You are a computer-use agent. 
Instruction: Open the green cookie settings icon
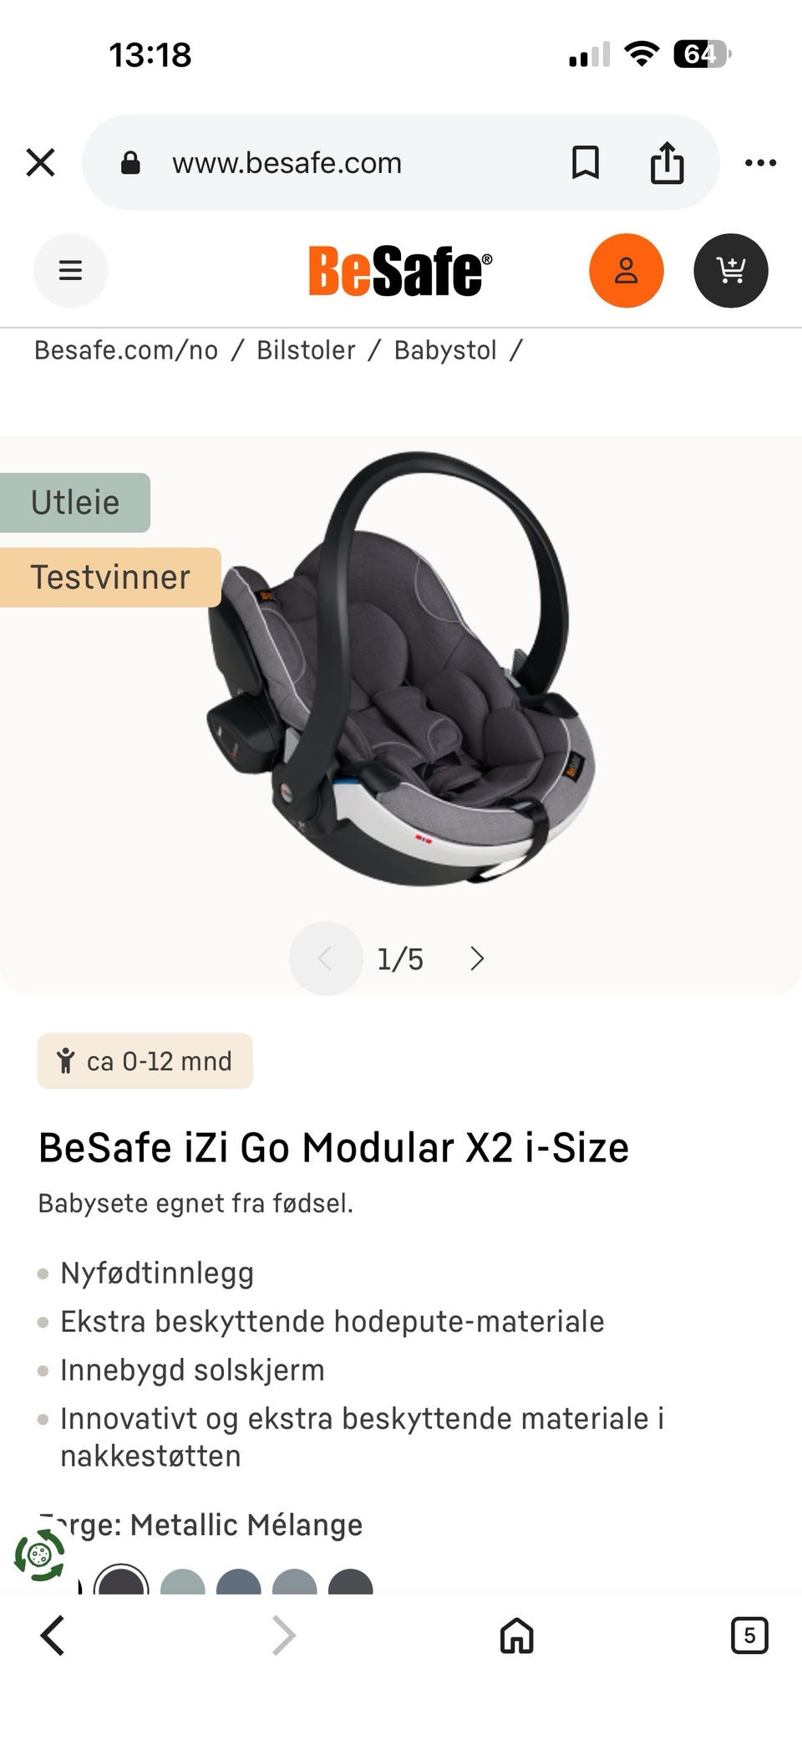(39, 1555)
